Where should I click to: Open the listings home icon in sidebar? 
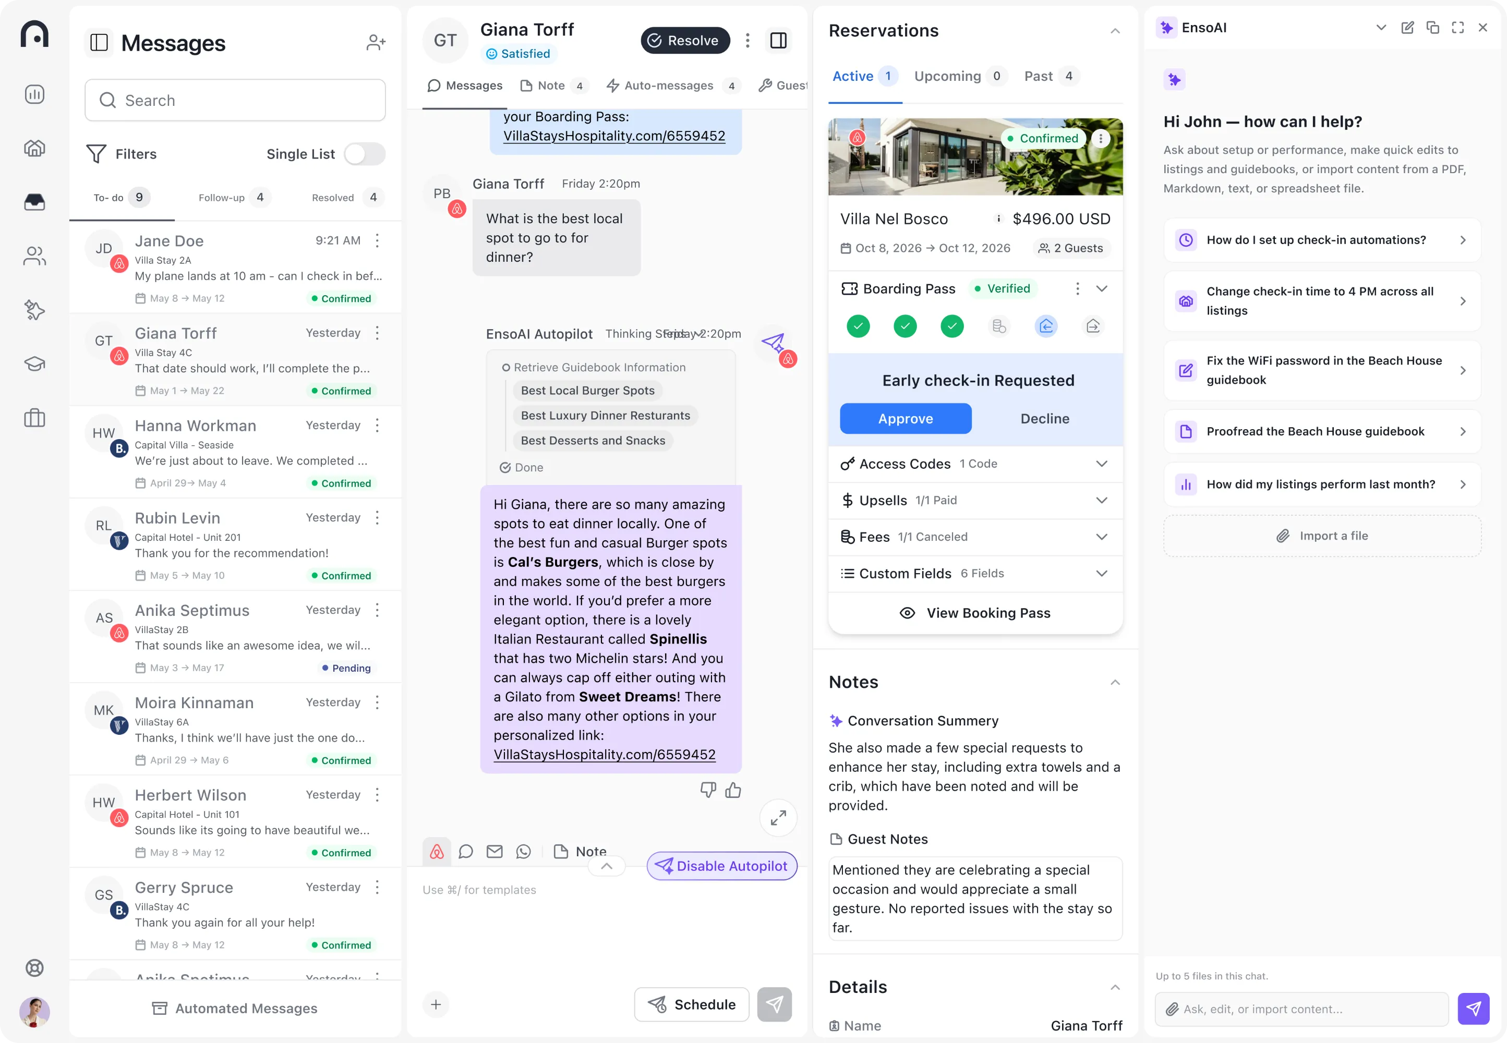tap(34, 148)
